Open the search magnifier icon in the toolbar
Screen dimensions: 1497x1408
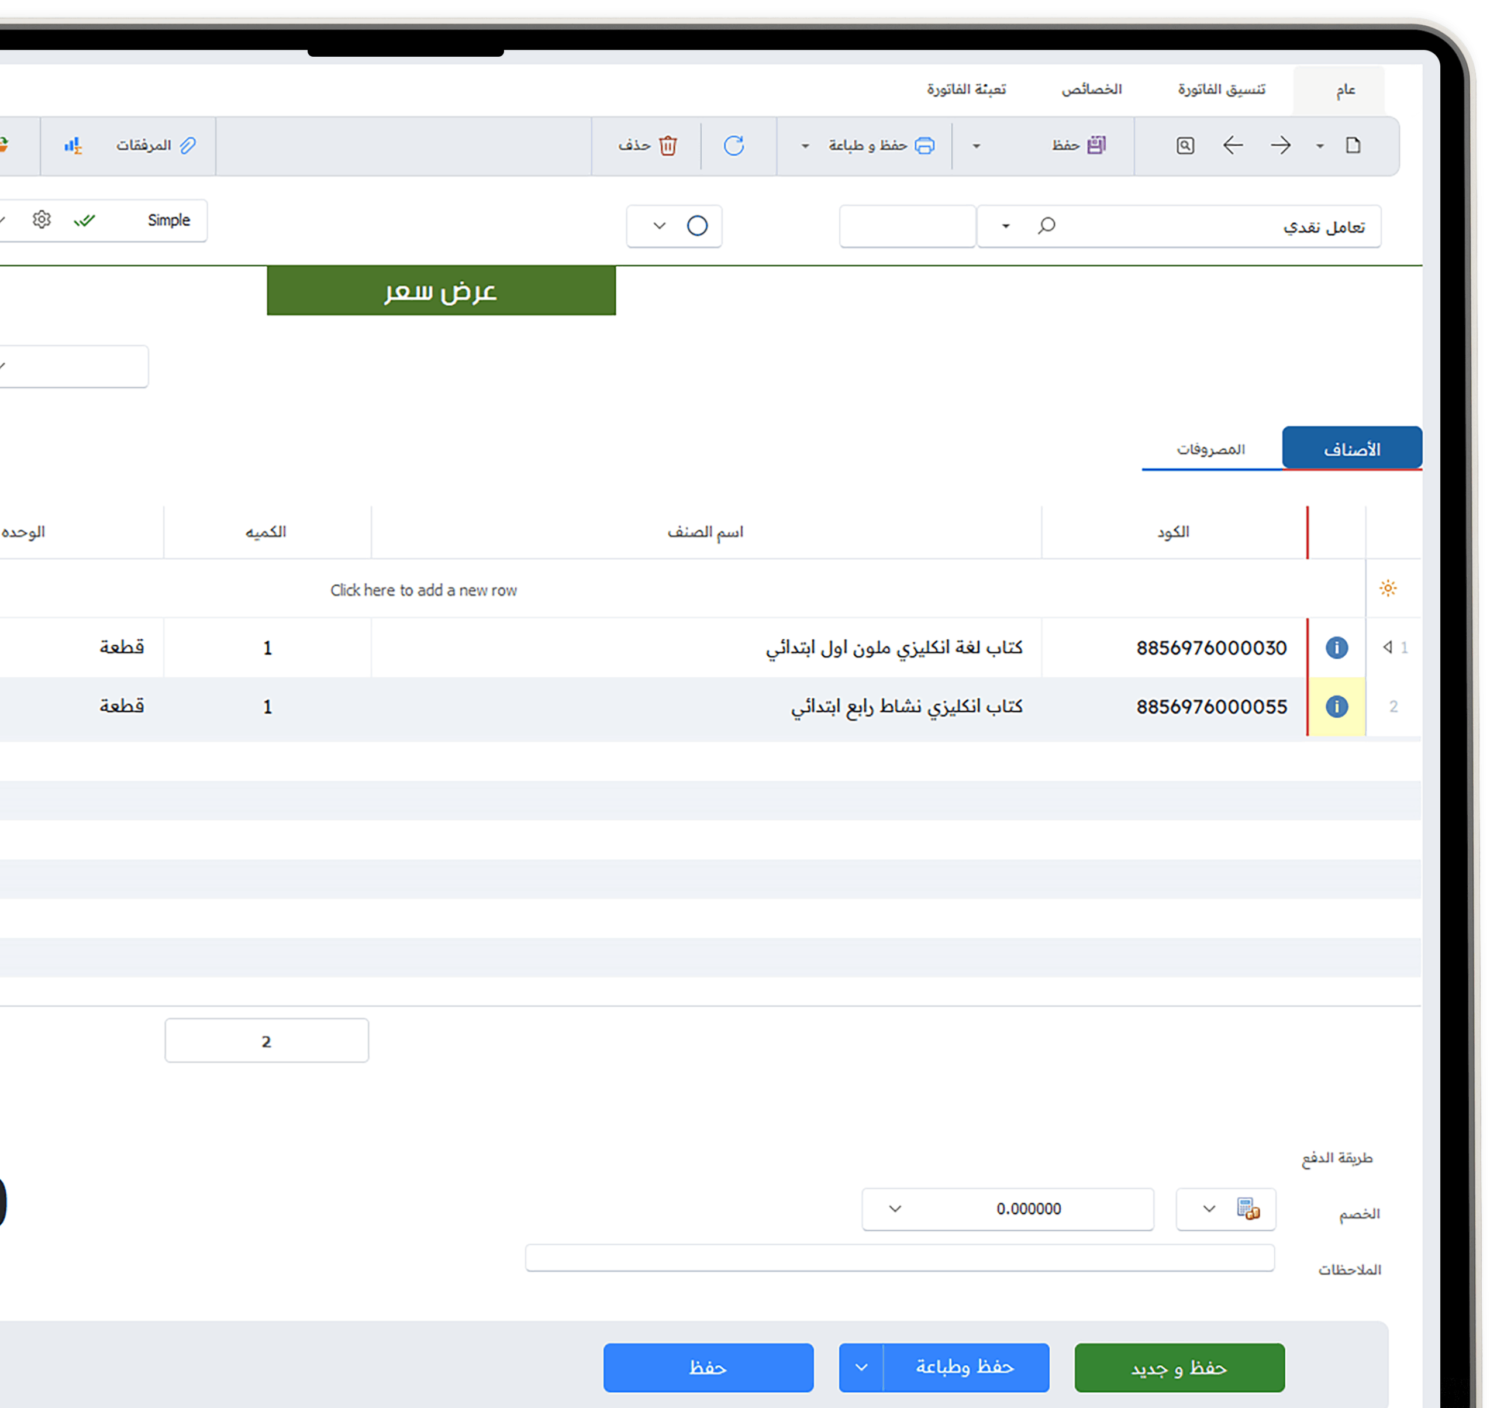1185,146
